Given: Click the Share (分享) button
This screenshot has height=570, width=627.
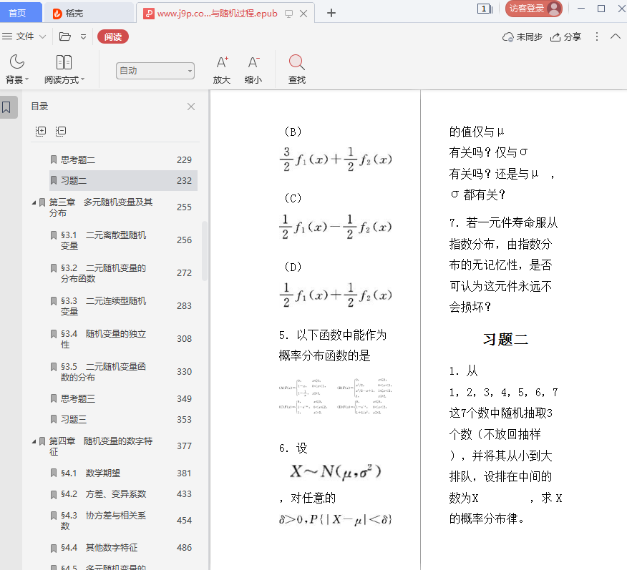Looking at the screenshot, I should [x=565, y=36].
